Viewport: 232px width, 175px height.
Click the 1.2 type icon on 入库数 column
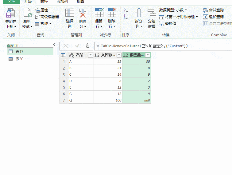pos(97,55)
